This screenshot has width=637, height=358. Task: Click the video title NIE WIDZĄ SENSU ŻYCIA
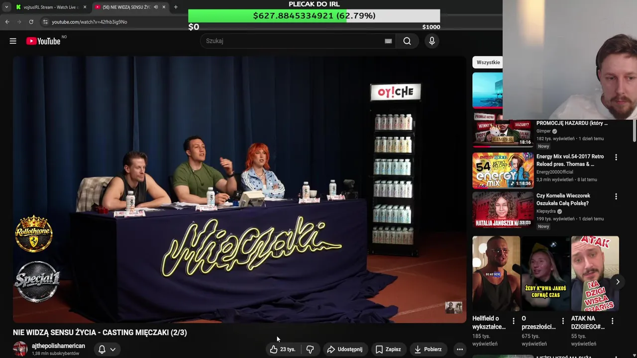(100, 333)
